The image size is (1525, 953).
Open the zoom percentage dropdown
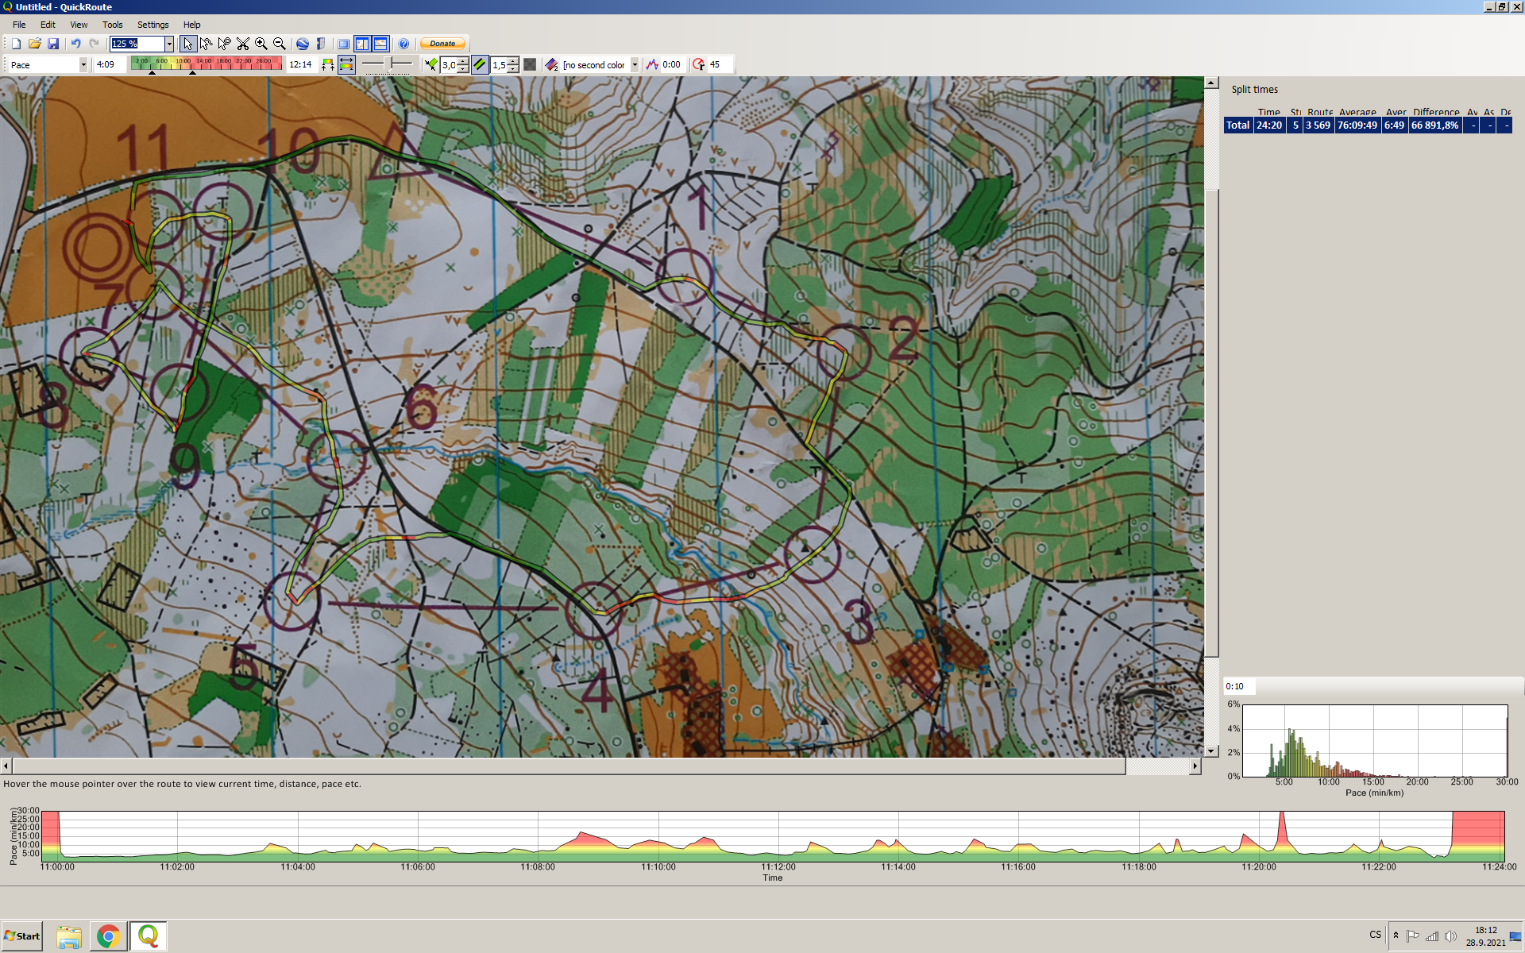pyautogui.click(x=169, y=44)
